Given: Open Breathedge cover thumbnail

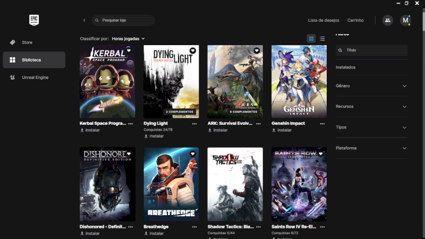Looking at the screenshot, I should coord(171,184).
